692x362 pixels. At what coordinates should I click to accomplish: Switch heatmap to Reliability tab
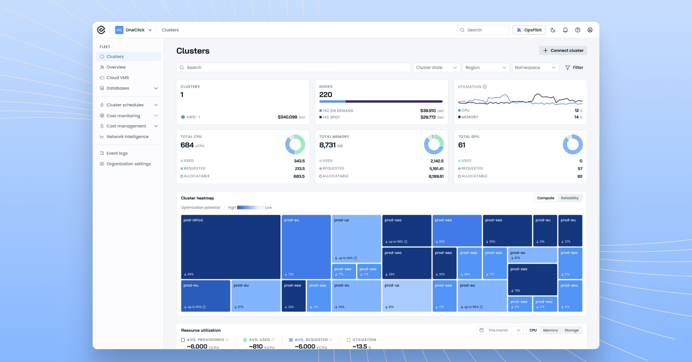(569, 198)
